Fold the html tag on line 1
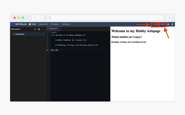The image size is (185, 115). pyautogui.click(x=49, y=33)
